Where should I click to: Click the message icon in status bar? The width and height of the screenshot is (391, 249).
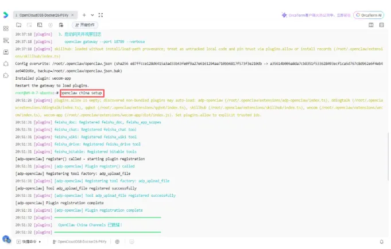(132, 242)
